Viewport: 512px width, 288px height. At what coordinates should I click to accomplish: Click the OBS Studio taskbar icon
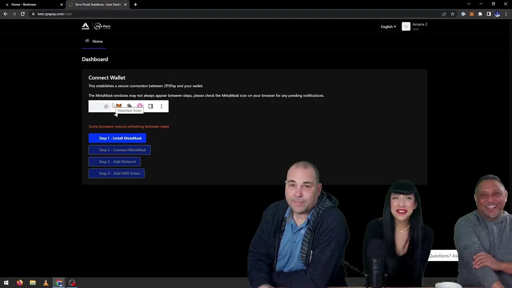point(72,283)
